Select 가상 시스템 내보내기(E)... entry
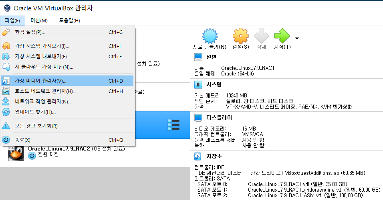Screen dimensions: 383x200 point(67,56)
